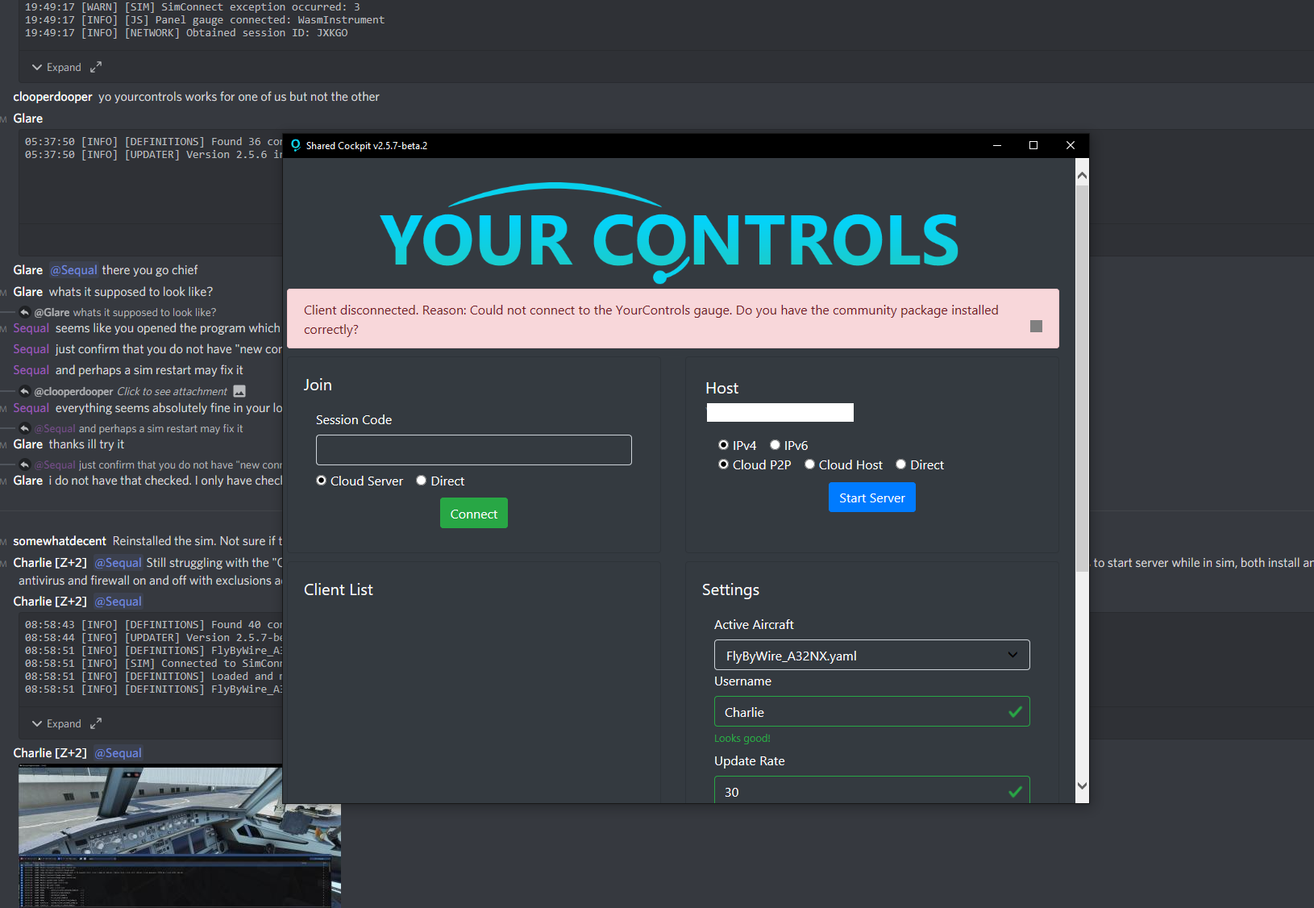Select the IPv6 radio button

click(x=774, y=444)
